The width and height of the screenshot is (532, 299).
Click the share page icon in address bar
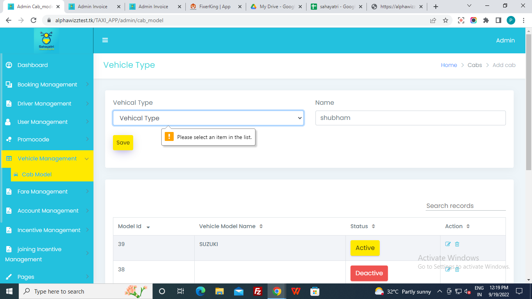(433, 20)
